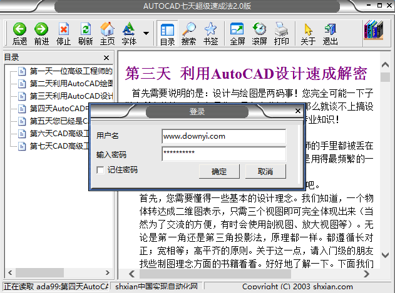
Task: Check the 记住密码 checkbox
Action: [100, 170]
